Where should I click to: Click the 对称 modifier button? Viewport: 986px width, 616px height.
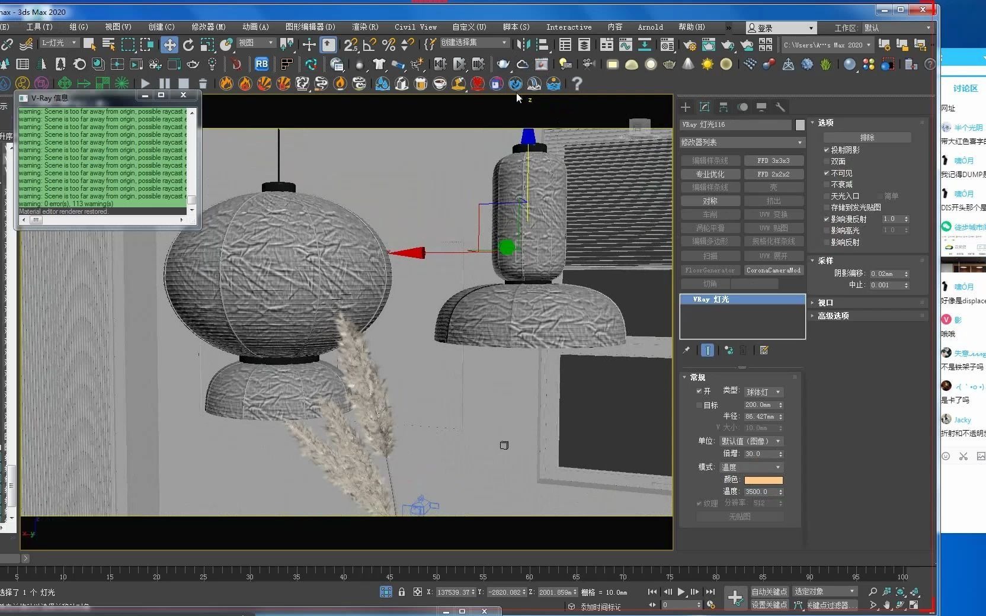point(710,201)
